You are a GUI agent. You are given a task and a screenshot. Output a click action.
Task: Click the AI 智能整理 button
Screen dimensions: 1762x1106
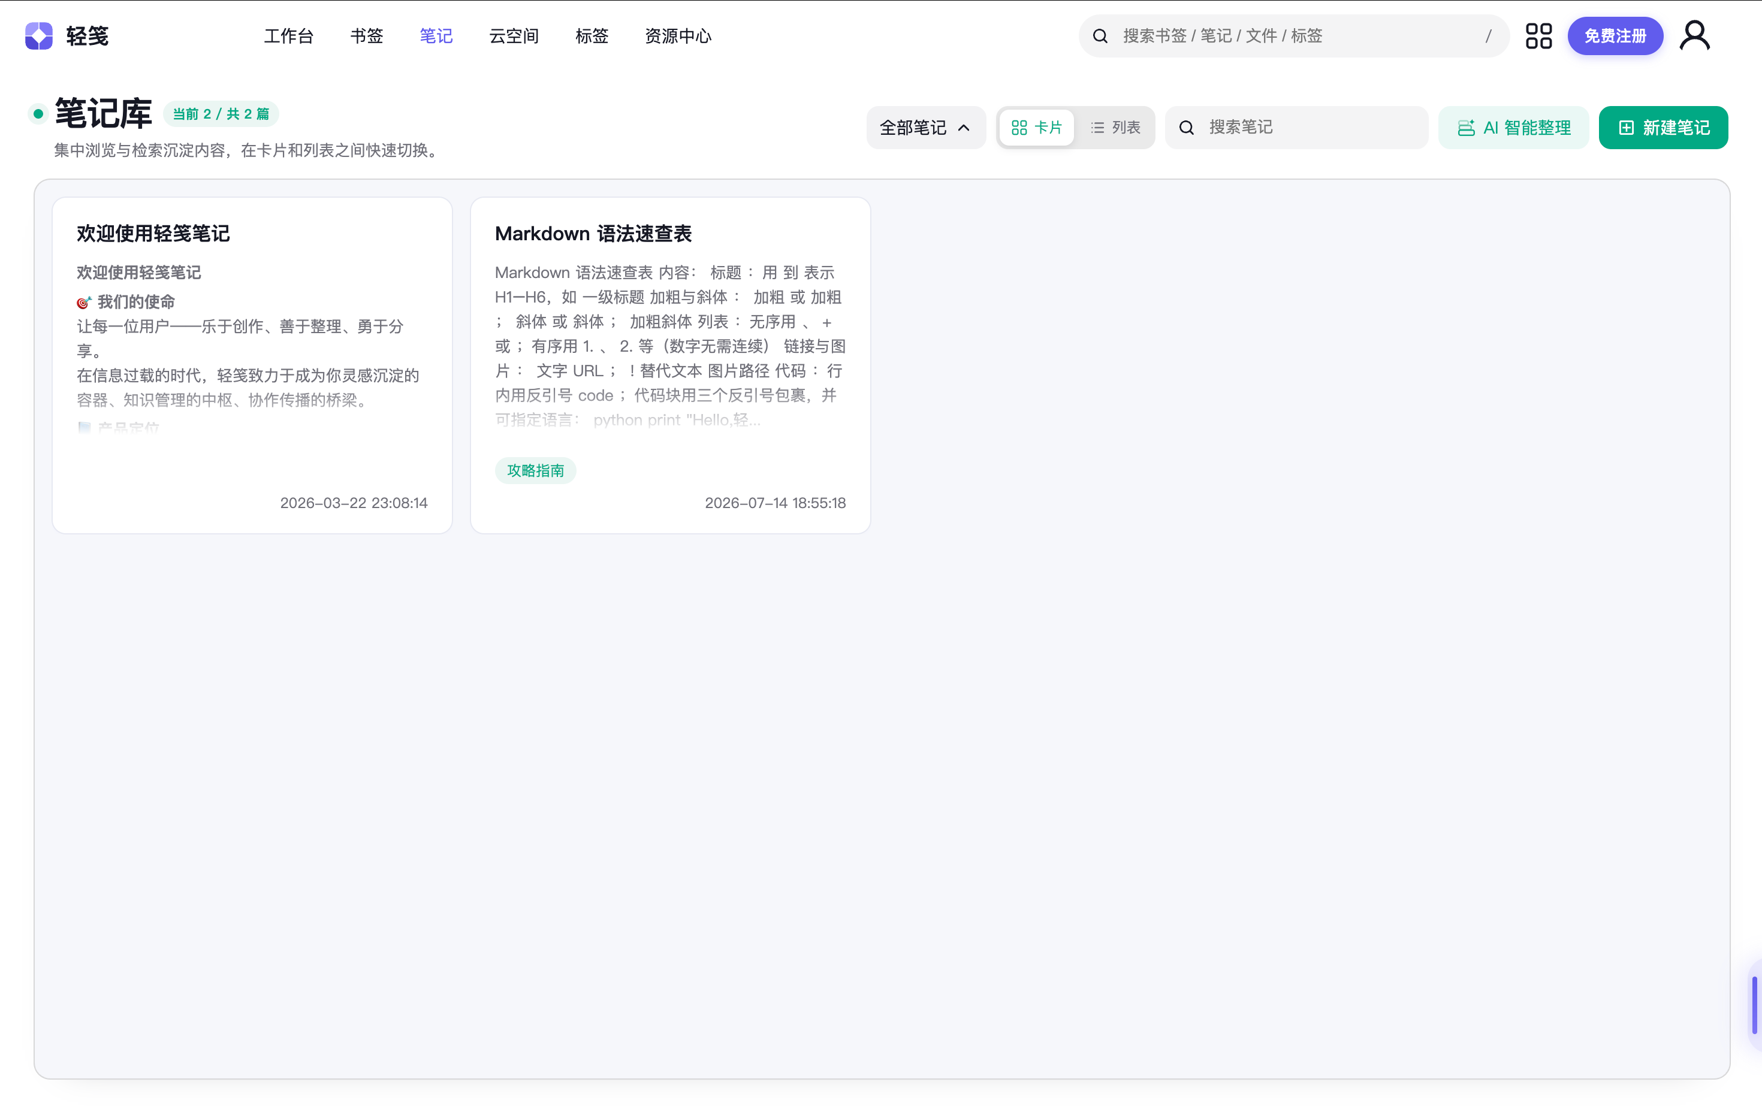(1513, 128)
